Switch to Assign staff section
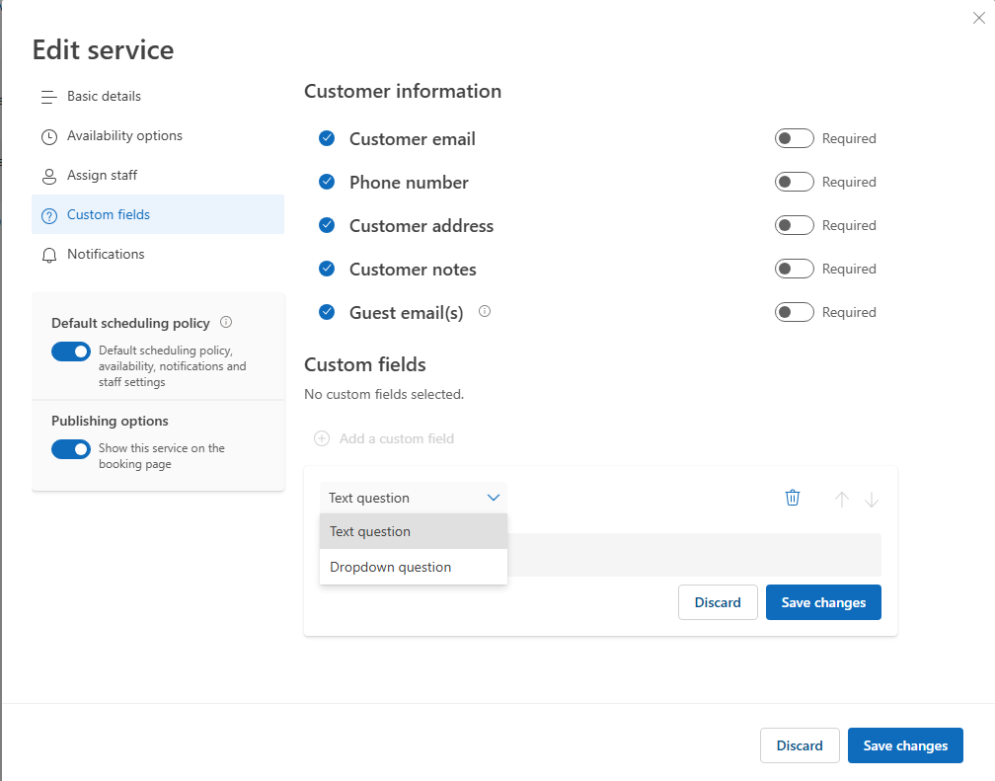This screenshot has height=781, width=995. (158, 175)
